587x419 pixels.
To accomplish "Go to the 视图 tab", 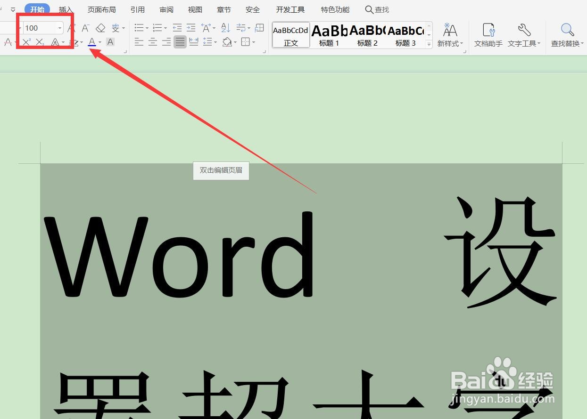I will point(195,9).
